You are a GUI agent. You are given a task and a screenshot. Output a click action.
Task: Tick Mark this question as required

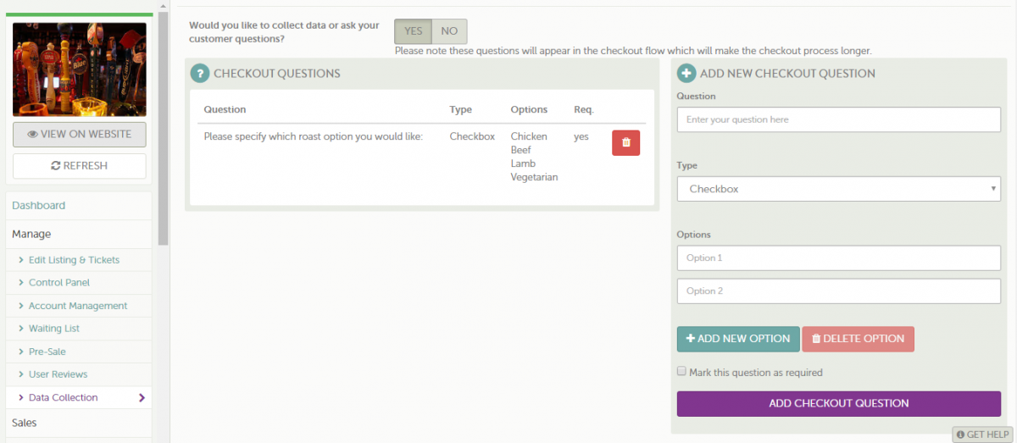click(681, 371)
